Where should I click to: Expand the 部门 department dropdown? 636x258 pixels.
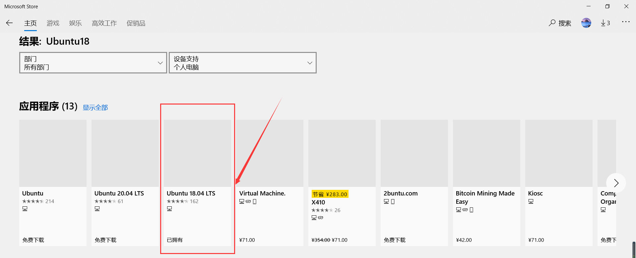93,63
